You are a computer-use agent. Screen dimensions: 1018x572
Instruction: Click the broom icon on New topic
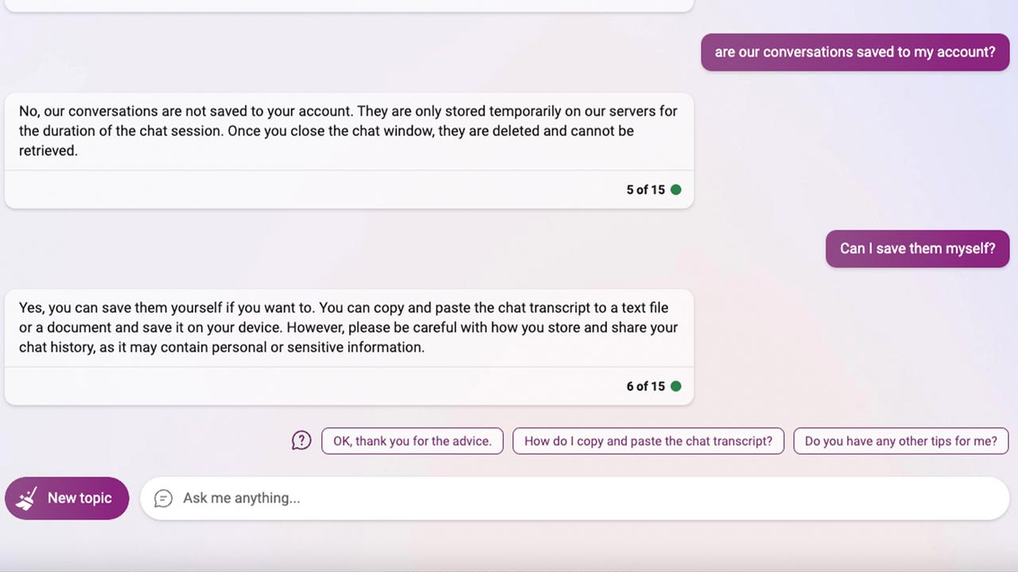[x=27, y=499]
